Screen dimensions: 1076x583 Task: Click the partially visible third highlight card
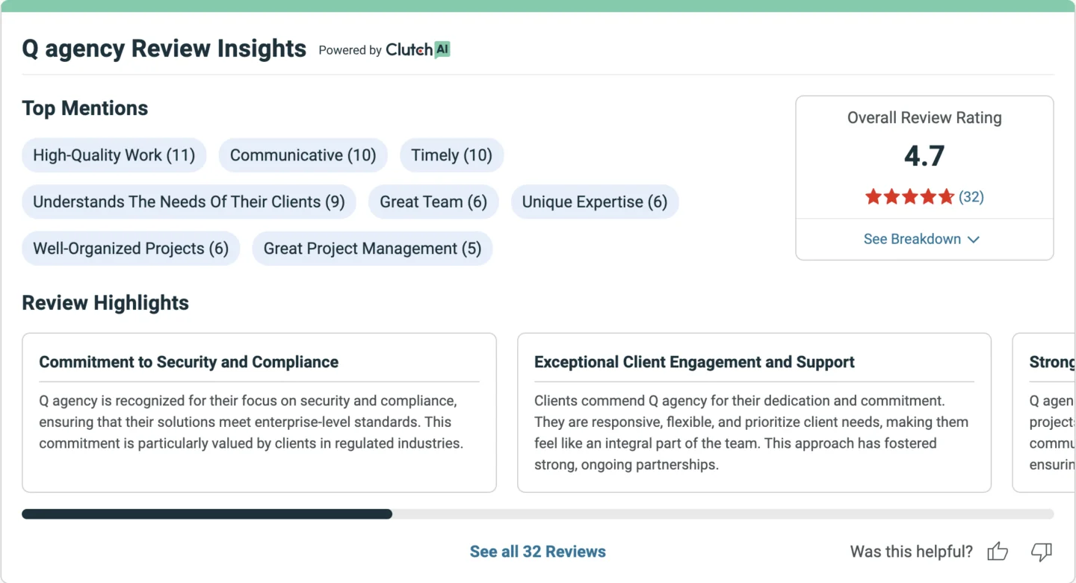(x=1044, y=413)
